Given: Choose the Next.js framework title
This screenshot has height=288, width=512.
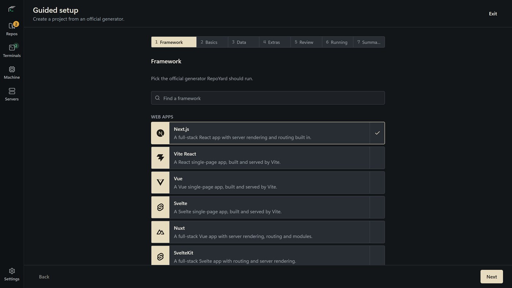Looking at the screenshot, I should coord(182,129).
